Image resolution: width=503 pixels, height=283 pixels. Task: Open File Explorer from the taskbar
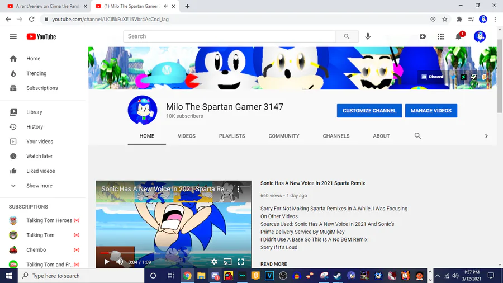201,276
